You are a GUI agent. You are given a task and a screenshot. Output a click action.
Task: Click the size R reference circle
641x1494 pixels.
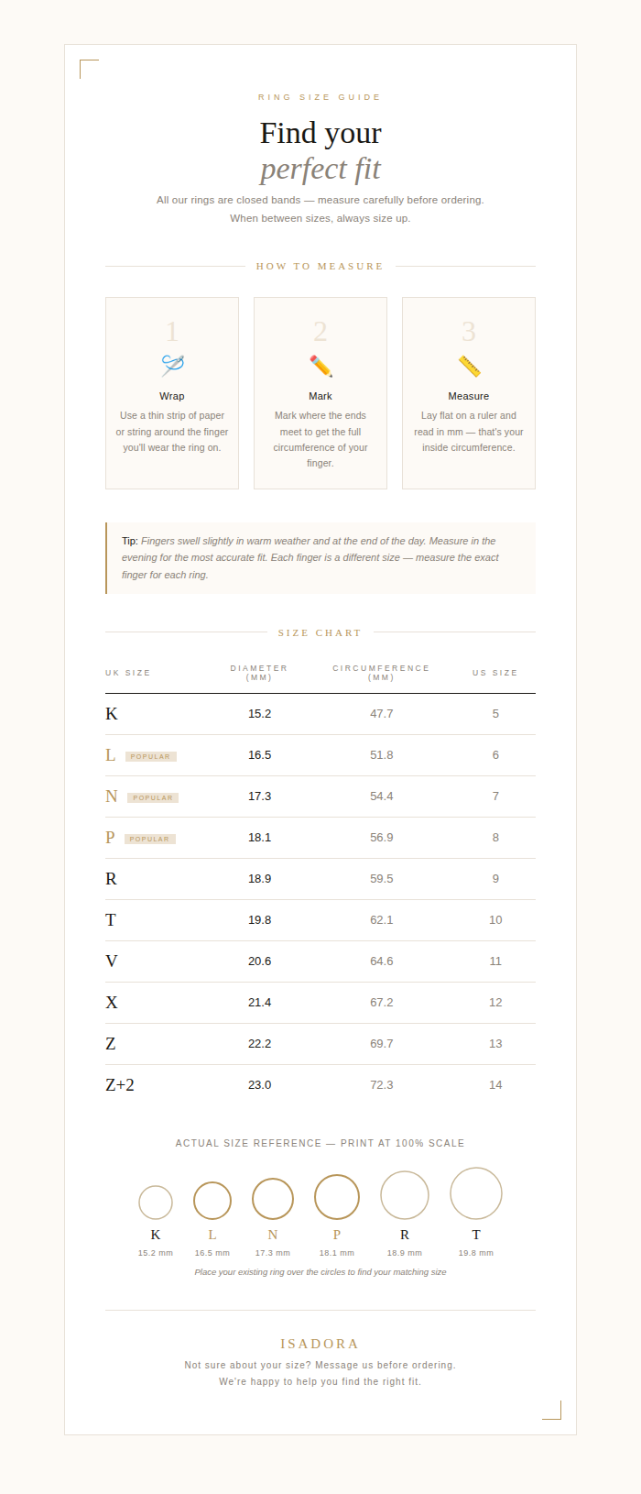405,1194
